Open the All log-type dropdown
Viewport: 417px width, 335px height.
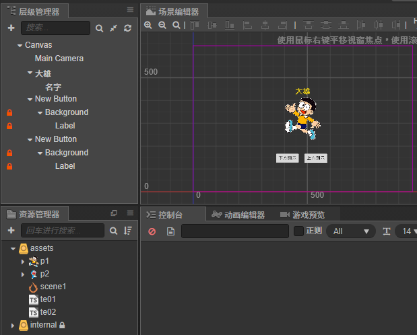(351, 231)
